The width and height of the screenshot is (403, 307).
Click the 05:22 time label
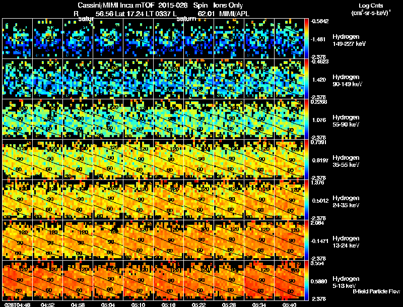[x=198, y=304]
